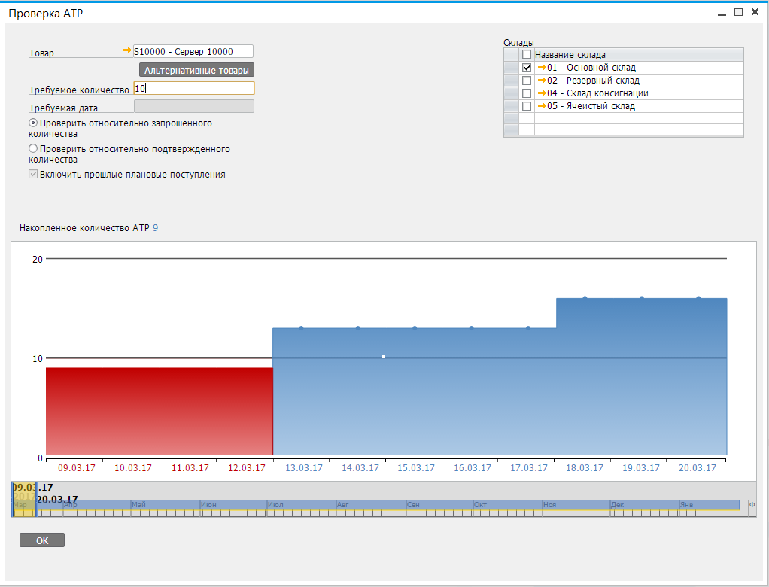
Task: Click chart data point above 20.03.17
Action: (x=698, y=298)
